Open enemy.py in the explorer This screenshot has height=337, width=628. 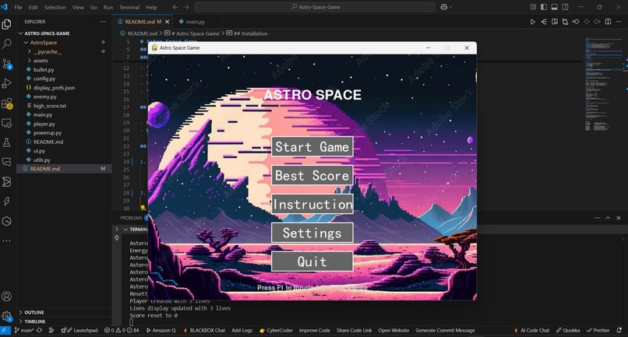pos(45,97)
